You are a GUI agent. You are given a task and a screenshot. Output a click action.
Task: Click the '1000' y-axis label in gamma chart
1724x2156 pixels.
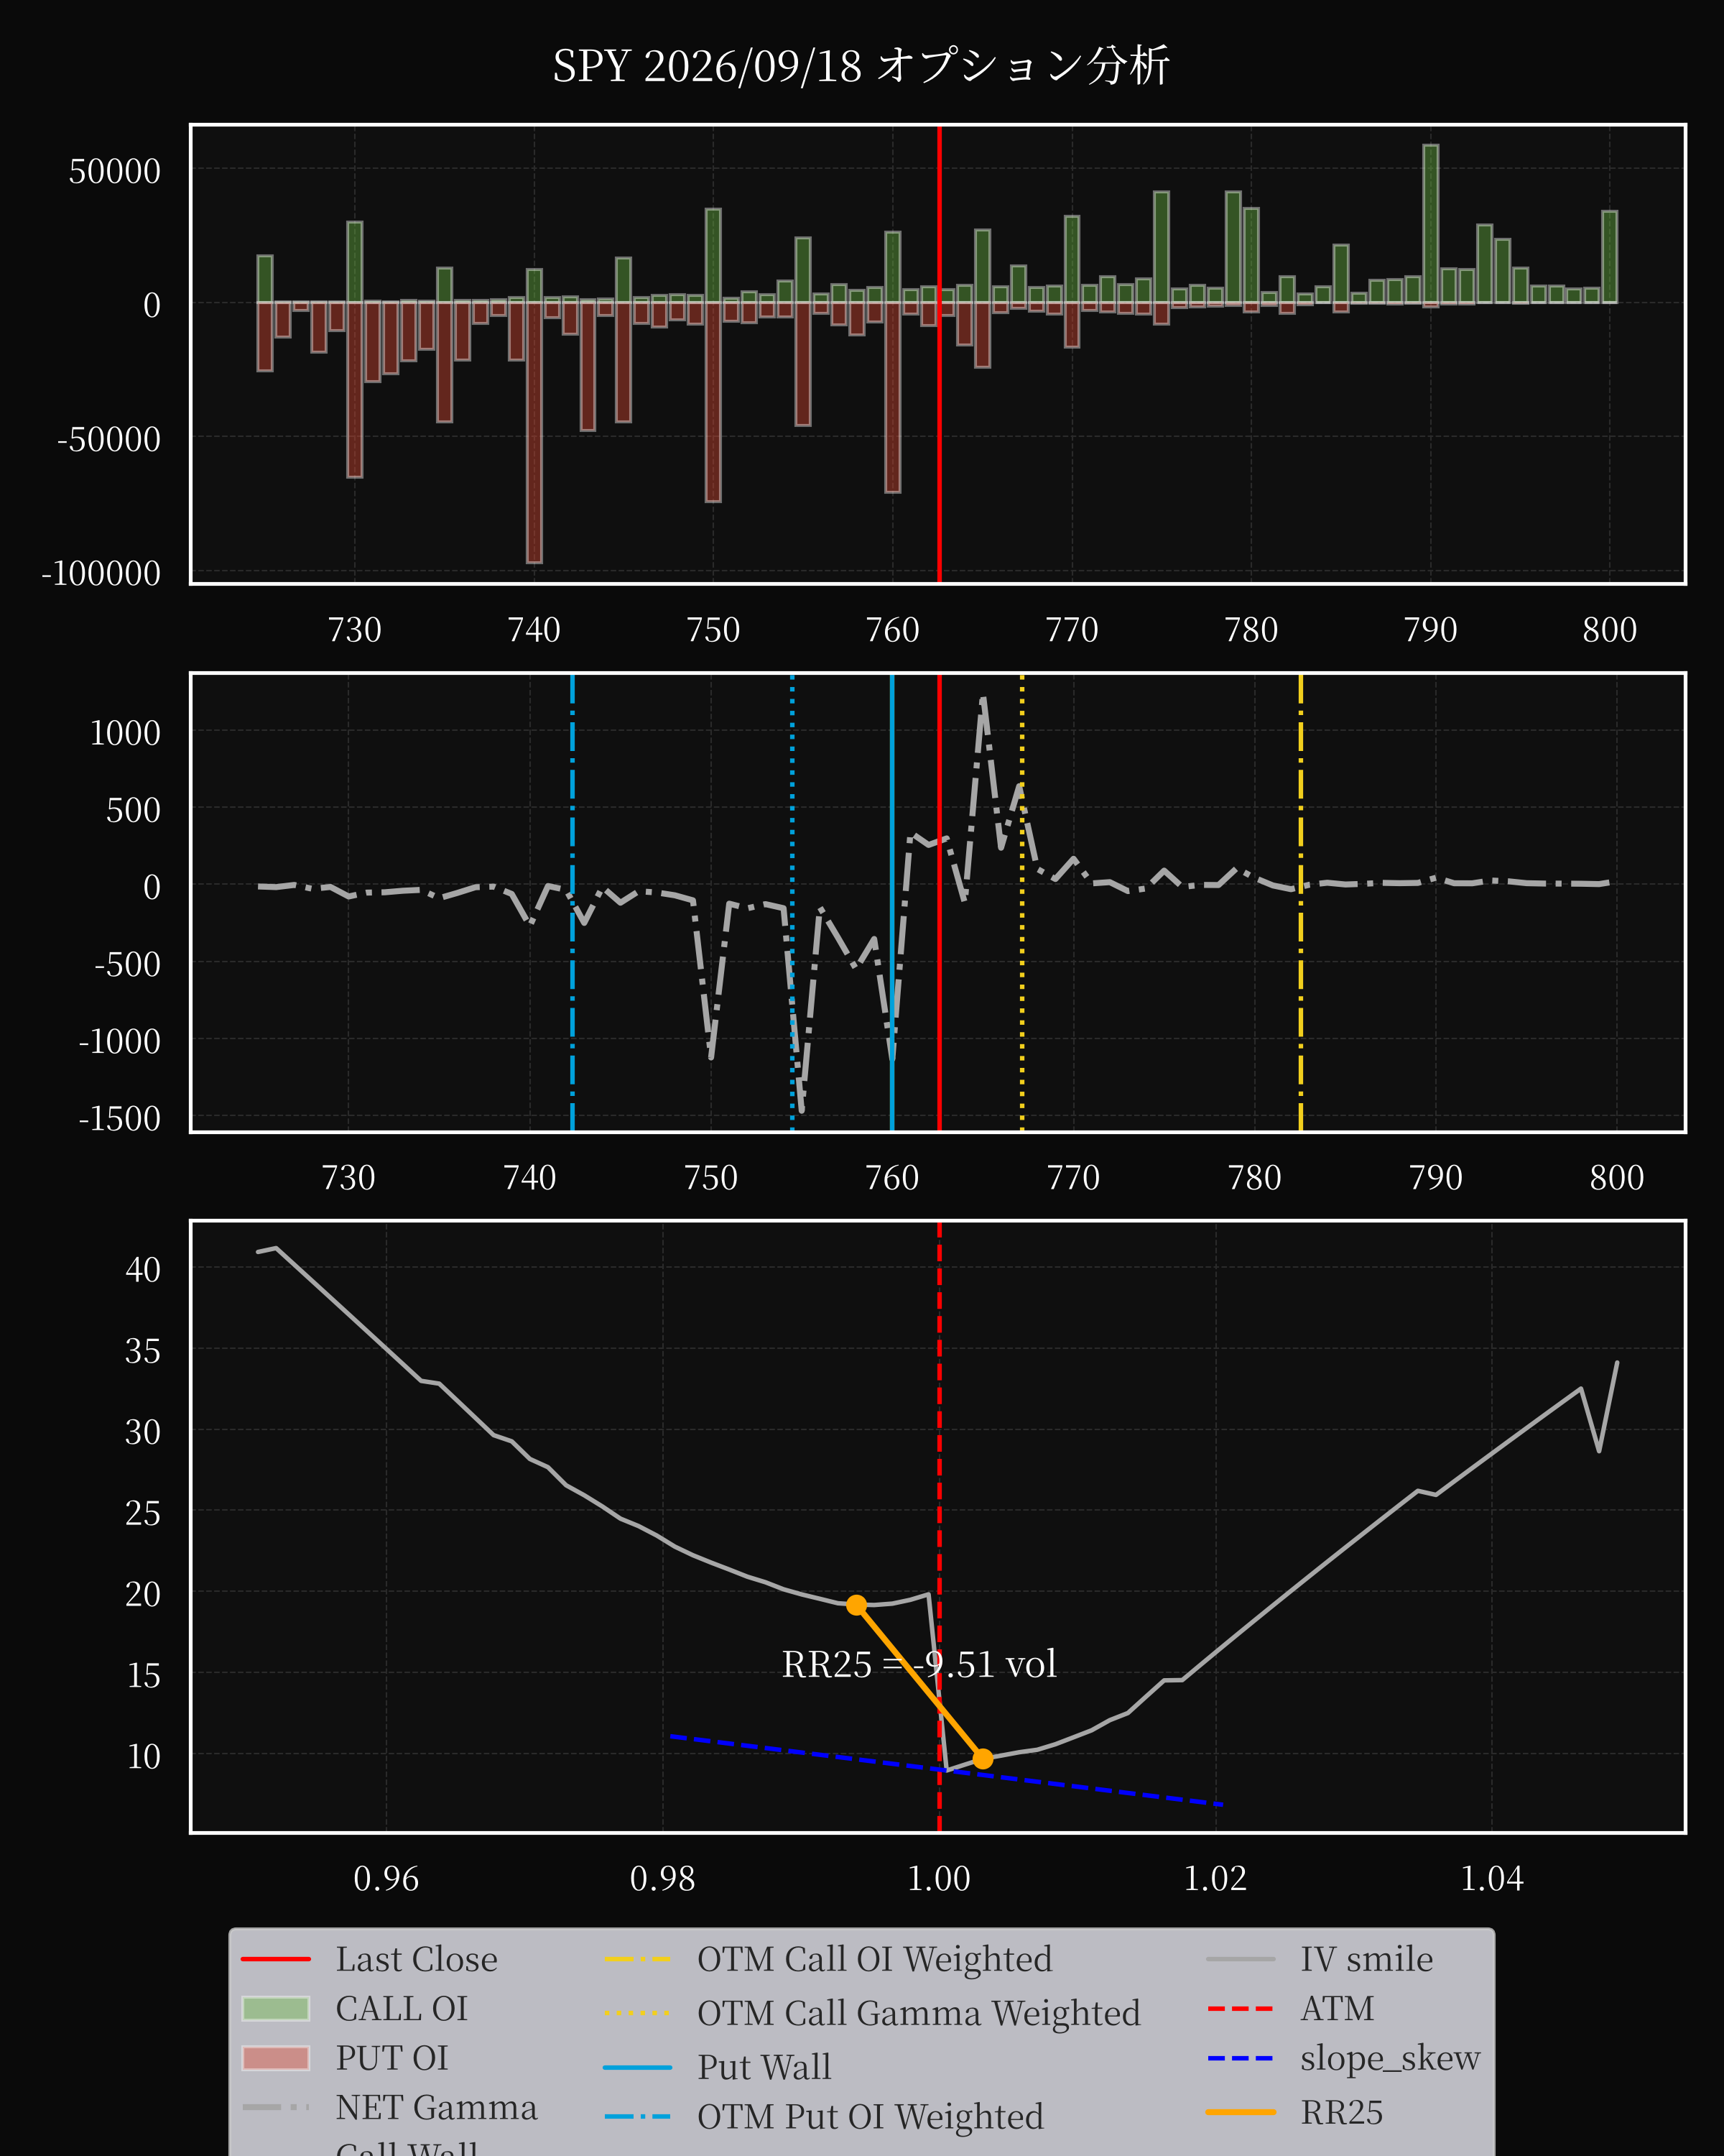click(126, 733)
